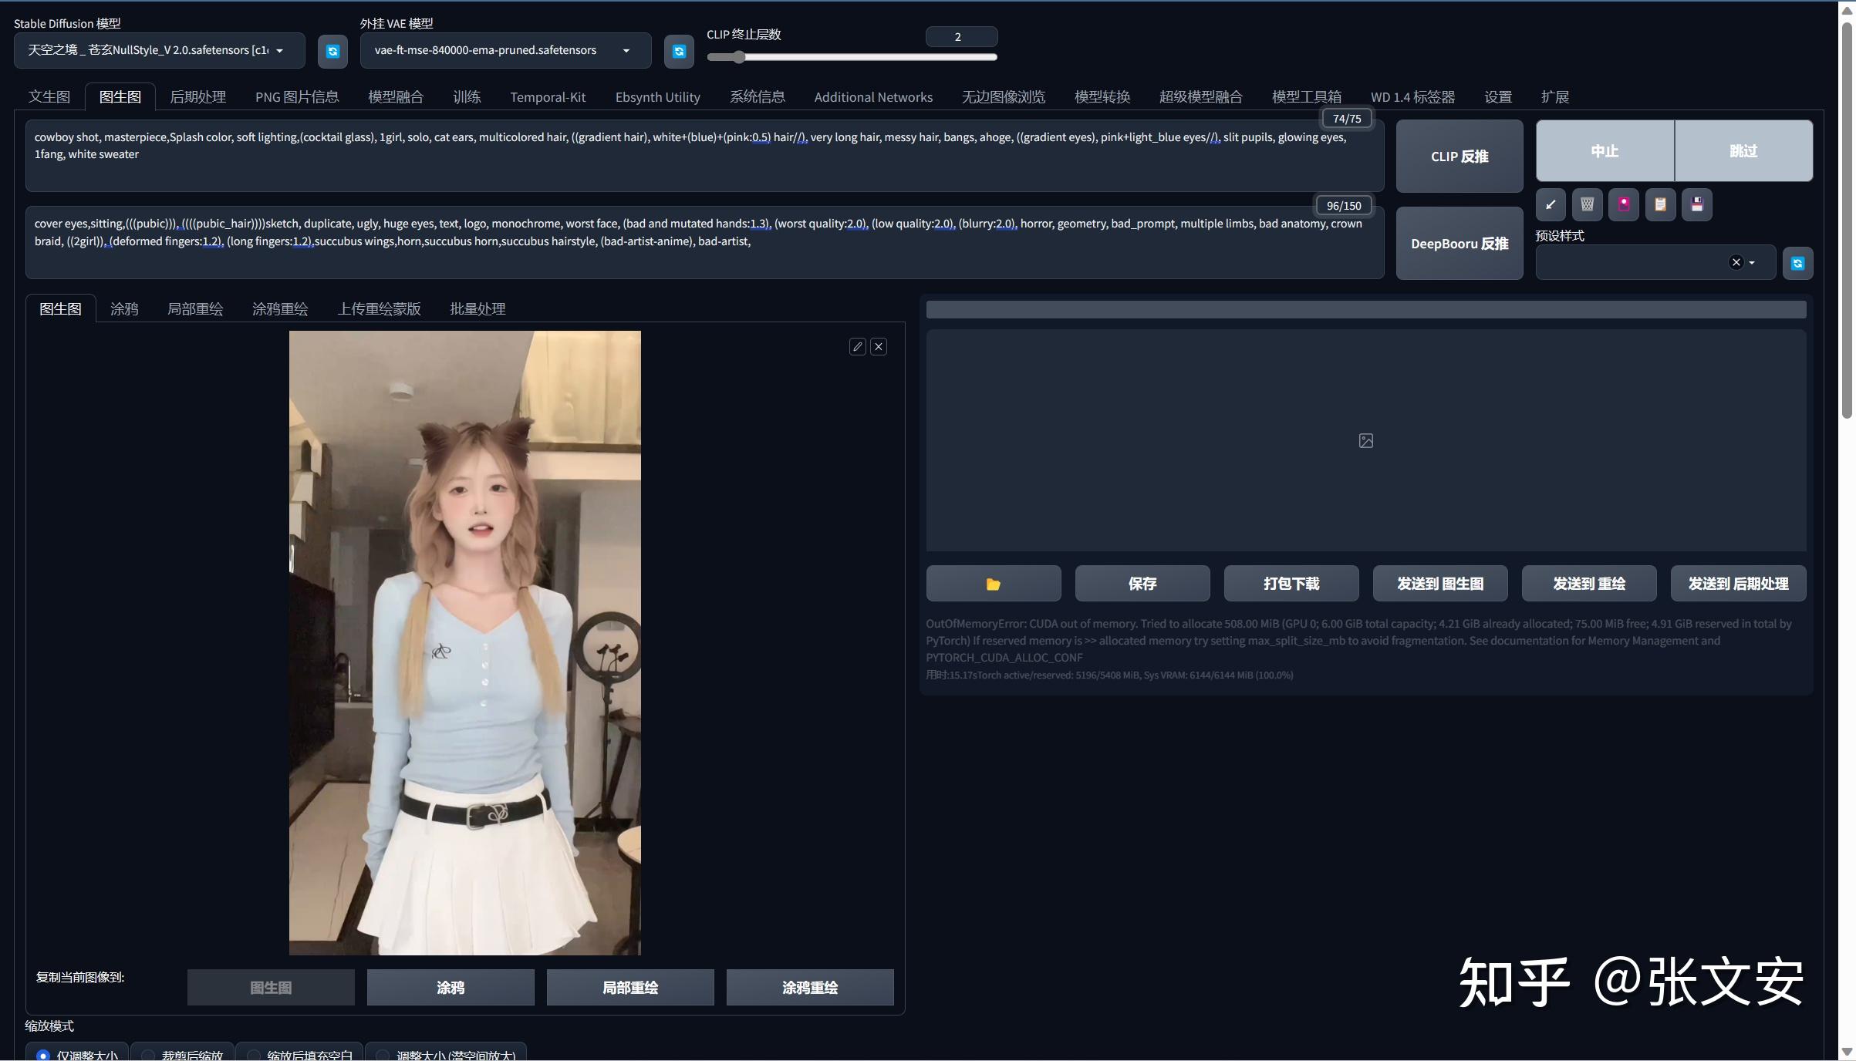Click the floppy disk icon to save style
1856x1061 pixels.
coord(1697,204)
